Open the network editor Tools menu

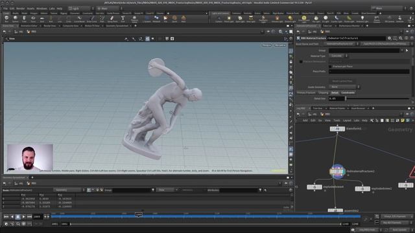tap(337, 120)
